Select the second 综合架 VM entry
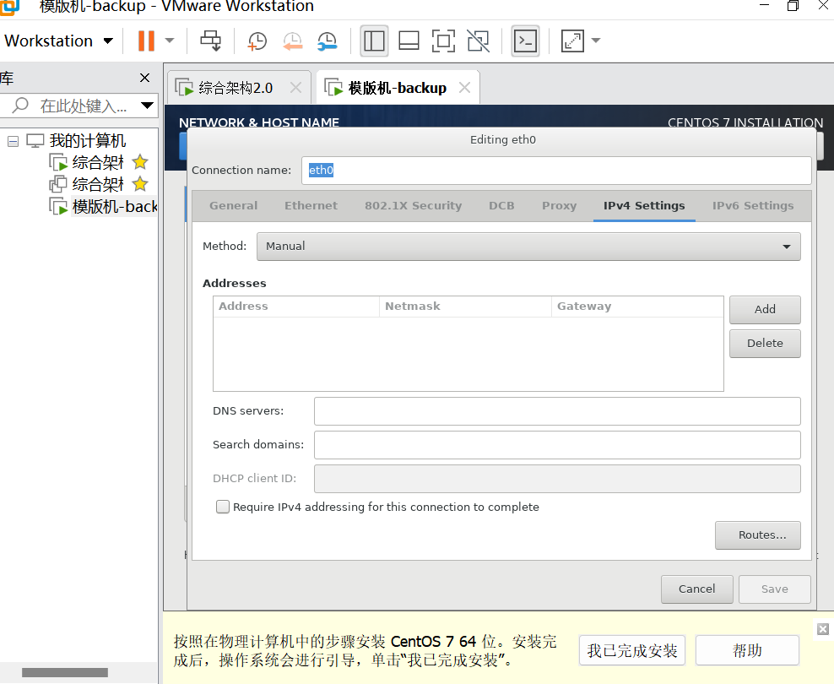The width and height of the screenshot is (834, 684). [x=97, y=184]
